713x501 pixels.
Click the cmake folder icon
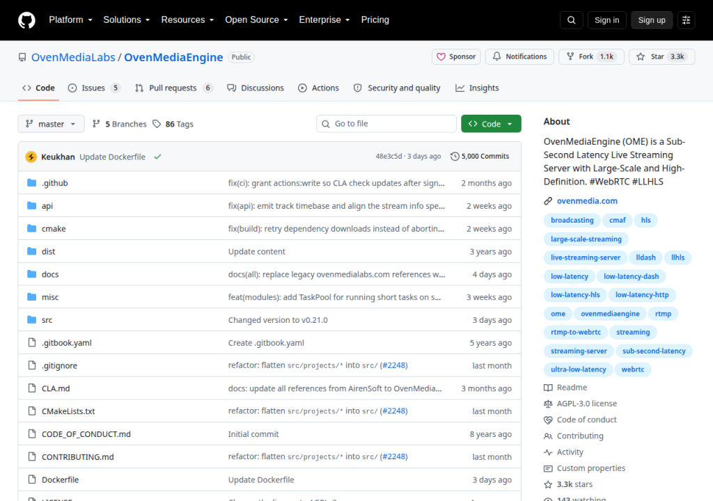point(31,228)
